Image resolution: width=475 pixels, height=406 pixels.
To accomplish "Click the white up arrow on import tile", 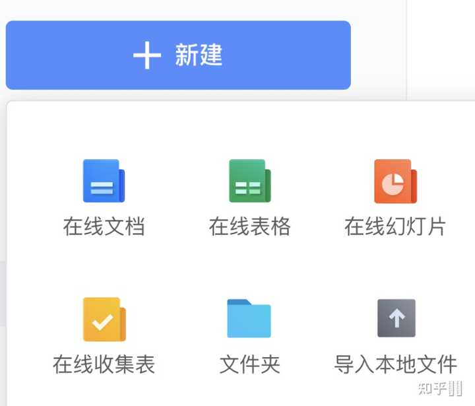I will coord(397,318).
